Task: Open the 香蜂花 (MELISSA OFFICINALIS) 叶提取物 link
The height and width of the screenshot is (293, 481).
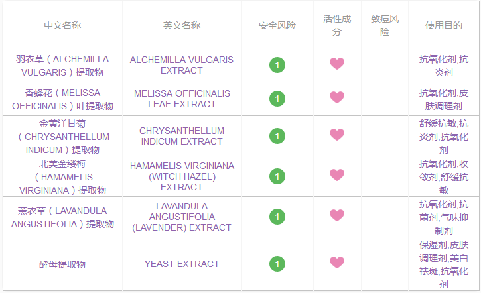Action: [62, 99]
